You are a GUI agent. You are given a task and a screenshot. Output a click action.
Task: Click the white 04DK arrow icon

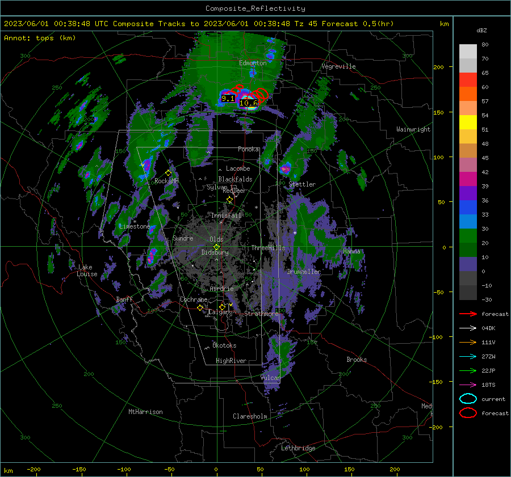468,328
